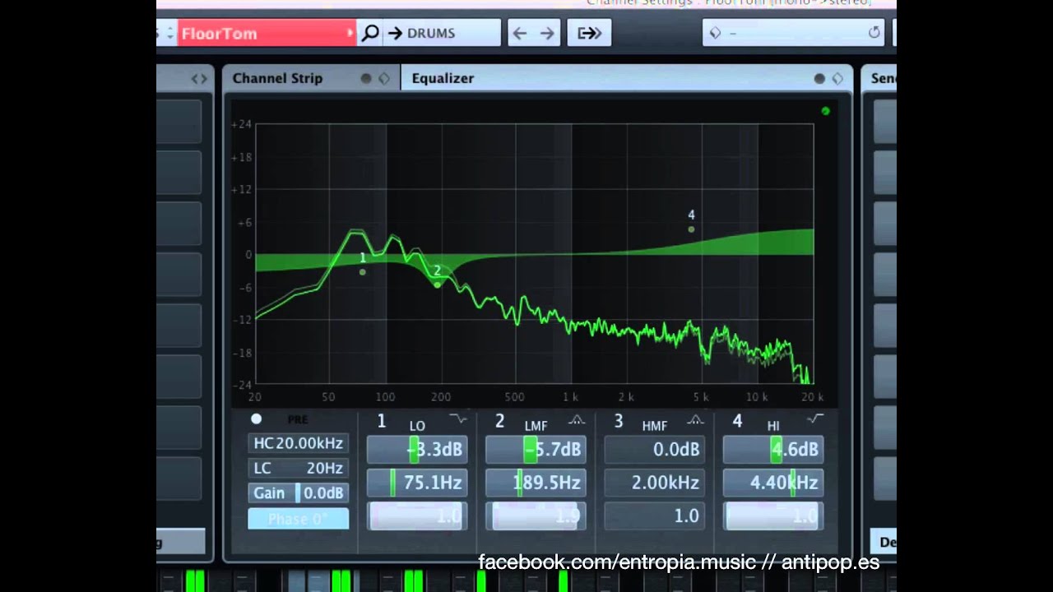Click the edit output channel arrow icon
The width and height of the screenshot is (1053, 592).
tap(589, 33)
